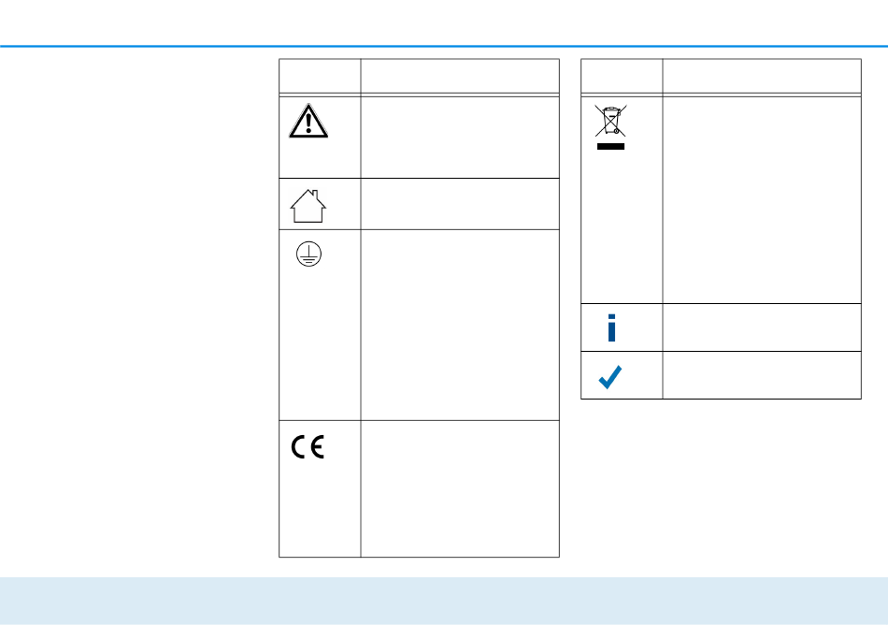Viewport: 888px width, 625px height.
Task: Select the CE conformity mark
Action: 308,449
